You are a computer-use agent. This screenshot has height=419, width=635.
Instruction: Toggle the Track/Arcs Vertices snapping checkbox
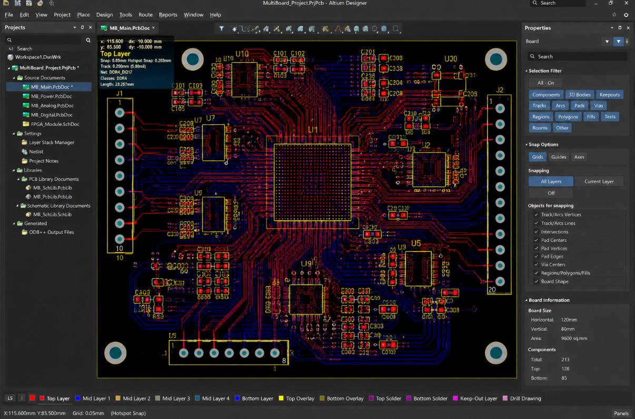[x=536, y=215]
